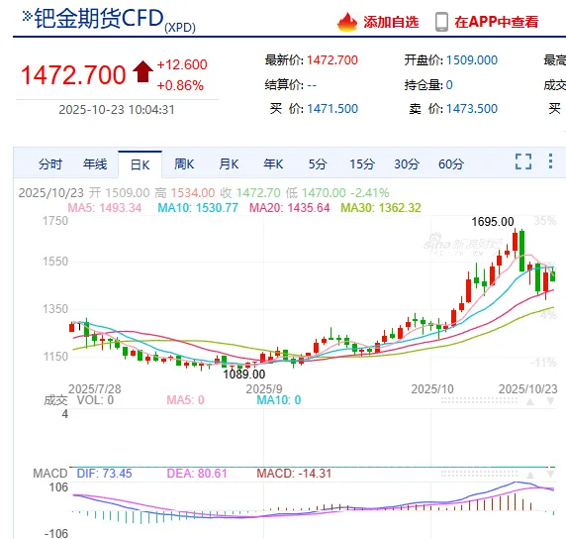The width and height of the screenshot is (566, 539).
Task: Click the large 1472.700 price
Action: pyautogui.click(x=73, y=75)
